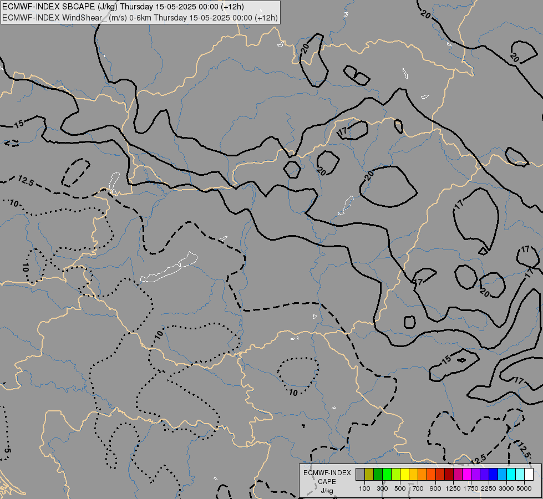Image resolution: width=543 pixels, height=499 pixels.
Task: Click 'ECMWF-INDEX' text inside the legend box
Action: coord(327,473)
